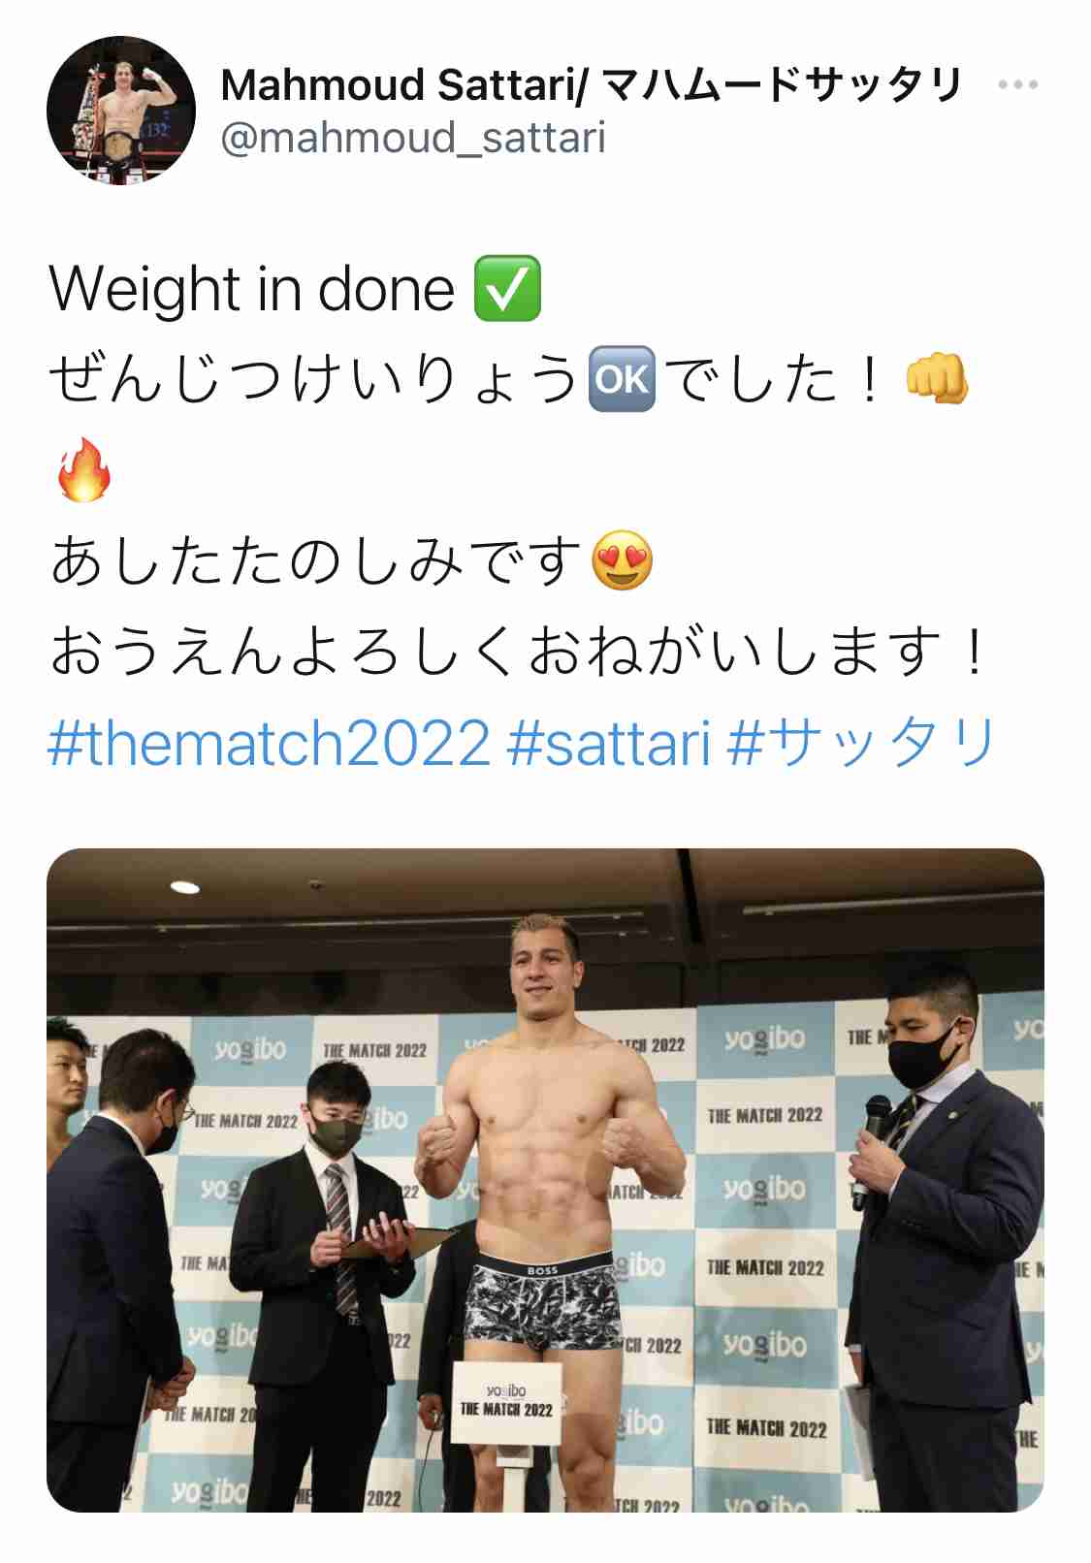Open the #sattari hashtag

pos(609,743)
